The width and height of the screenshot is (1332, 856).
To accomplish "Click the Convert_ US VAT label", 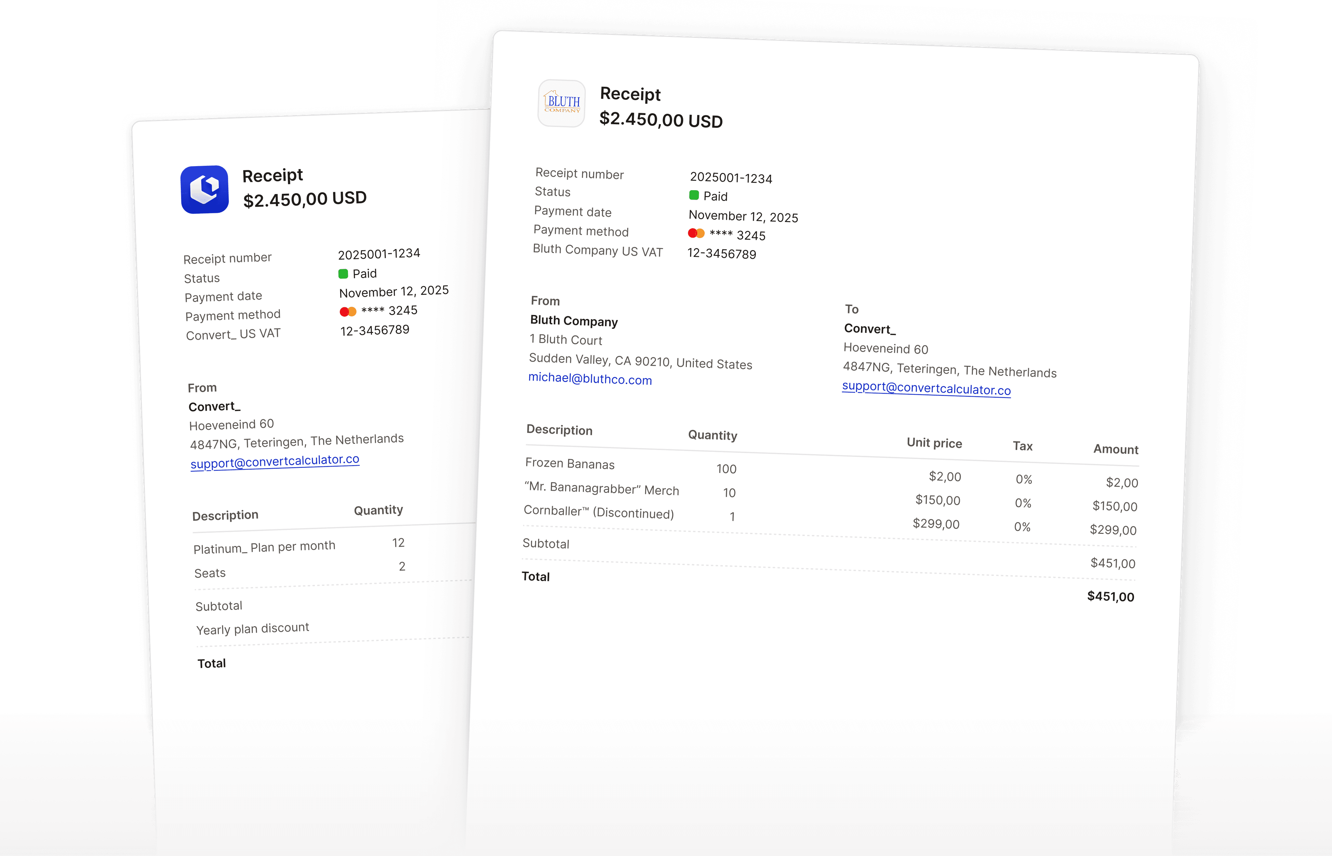I will (233, 334).
